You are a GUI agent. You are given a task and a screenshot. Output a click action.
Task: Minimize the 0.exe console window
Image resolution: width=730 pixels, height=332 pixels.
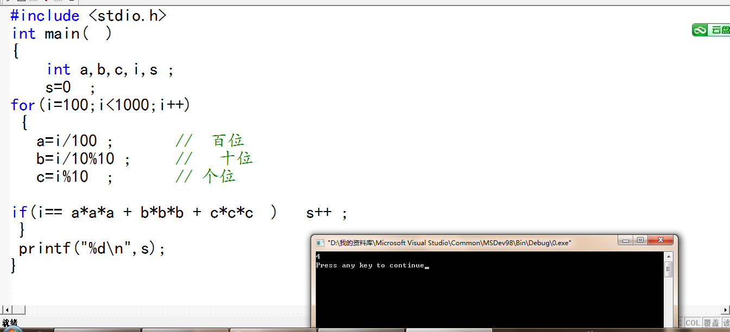click(x=626, y=240)
